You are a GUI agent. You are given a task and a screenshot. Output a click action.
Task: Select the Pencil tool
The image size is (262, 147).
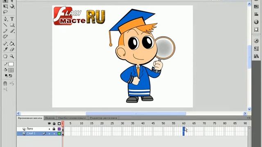point(5,31)
